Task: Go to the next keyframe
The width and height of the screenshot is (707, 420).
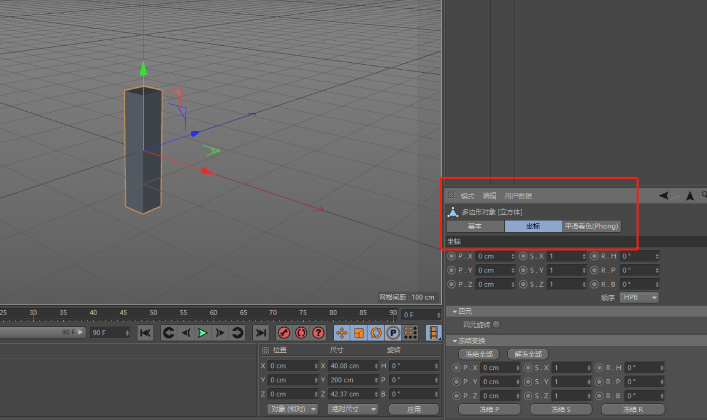Action: (237, 333)
